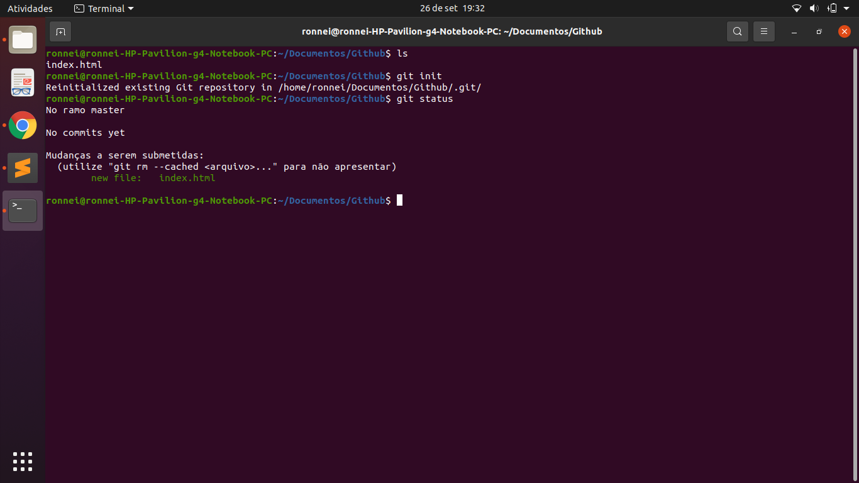Screen dimensions: 859x483
Task: Click the terminal's vertical scrollbar
Action: click(855, 264)
